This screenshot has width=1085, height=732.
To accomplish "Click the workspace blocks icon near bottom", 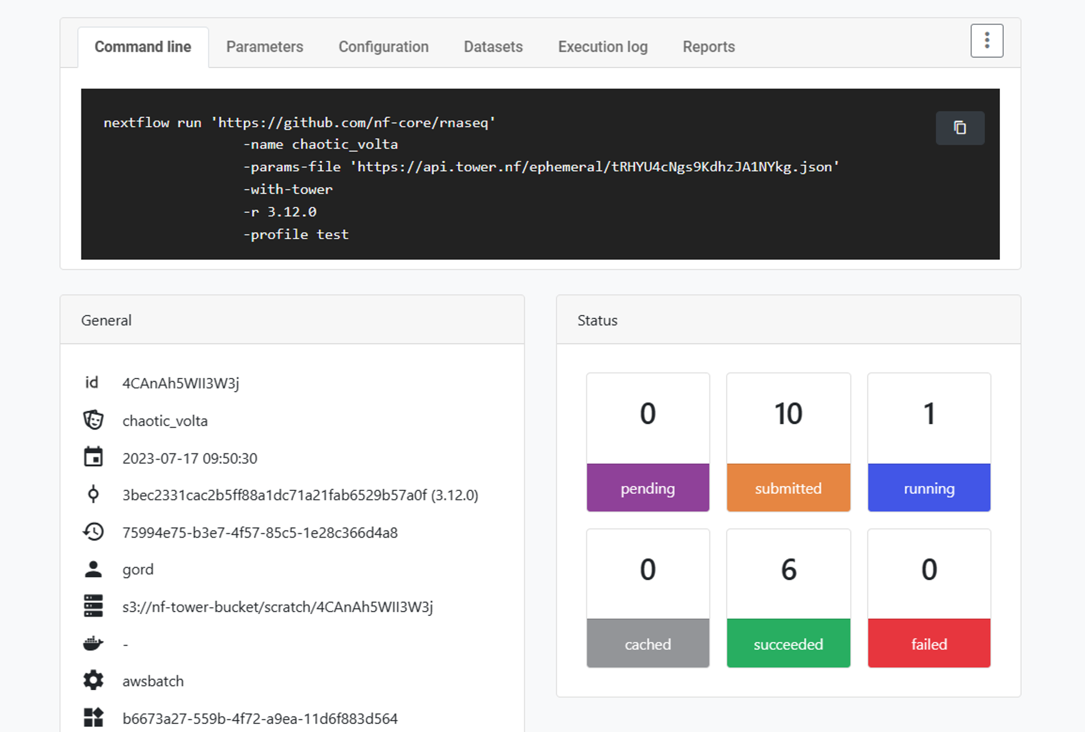I will 93,718.
